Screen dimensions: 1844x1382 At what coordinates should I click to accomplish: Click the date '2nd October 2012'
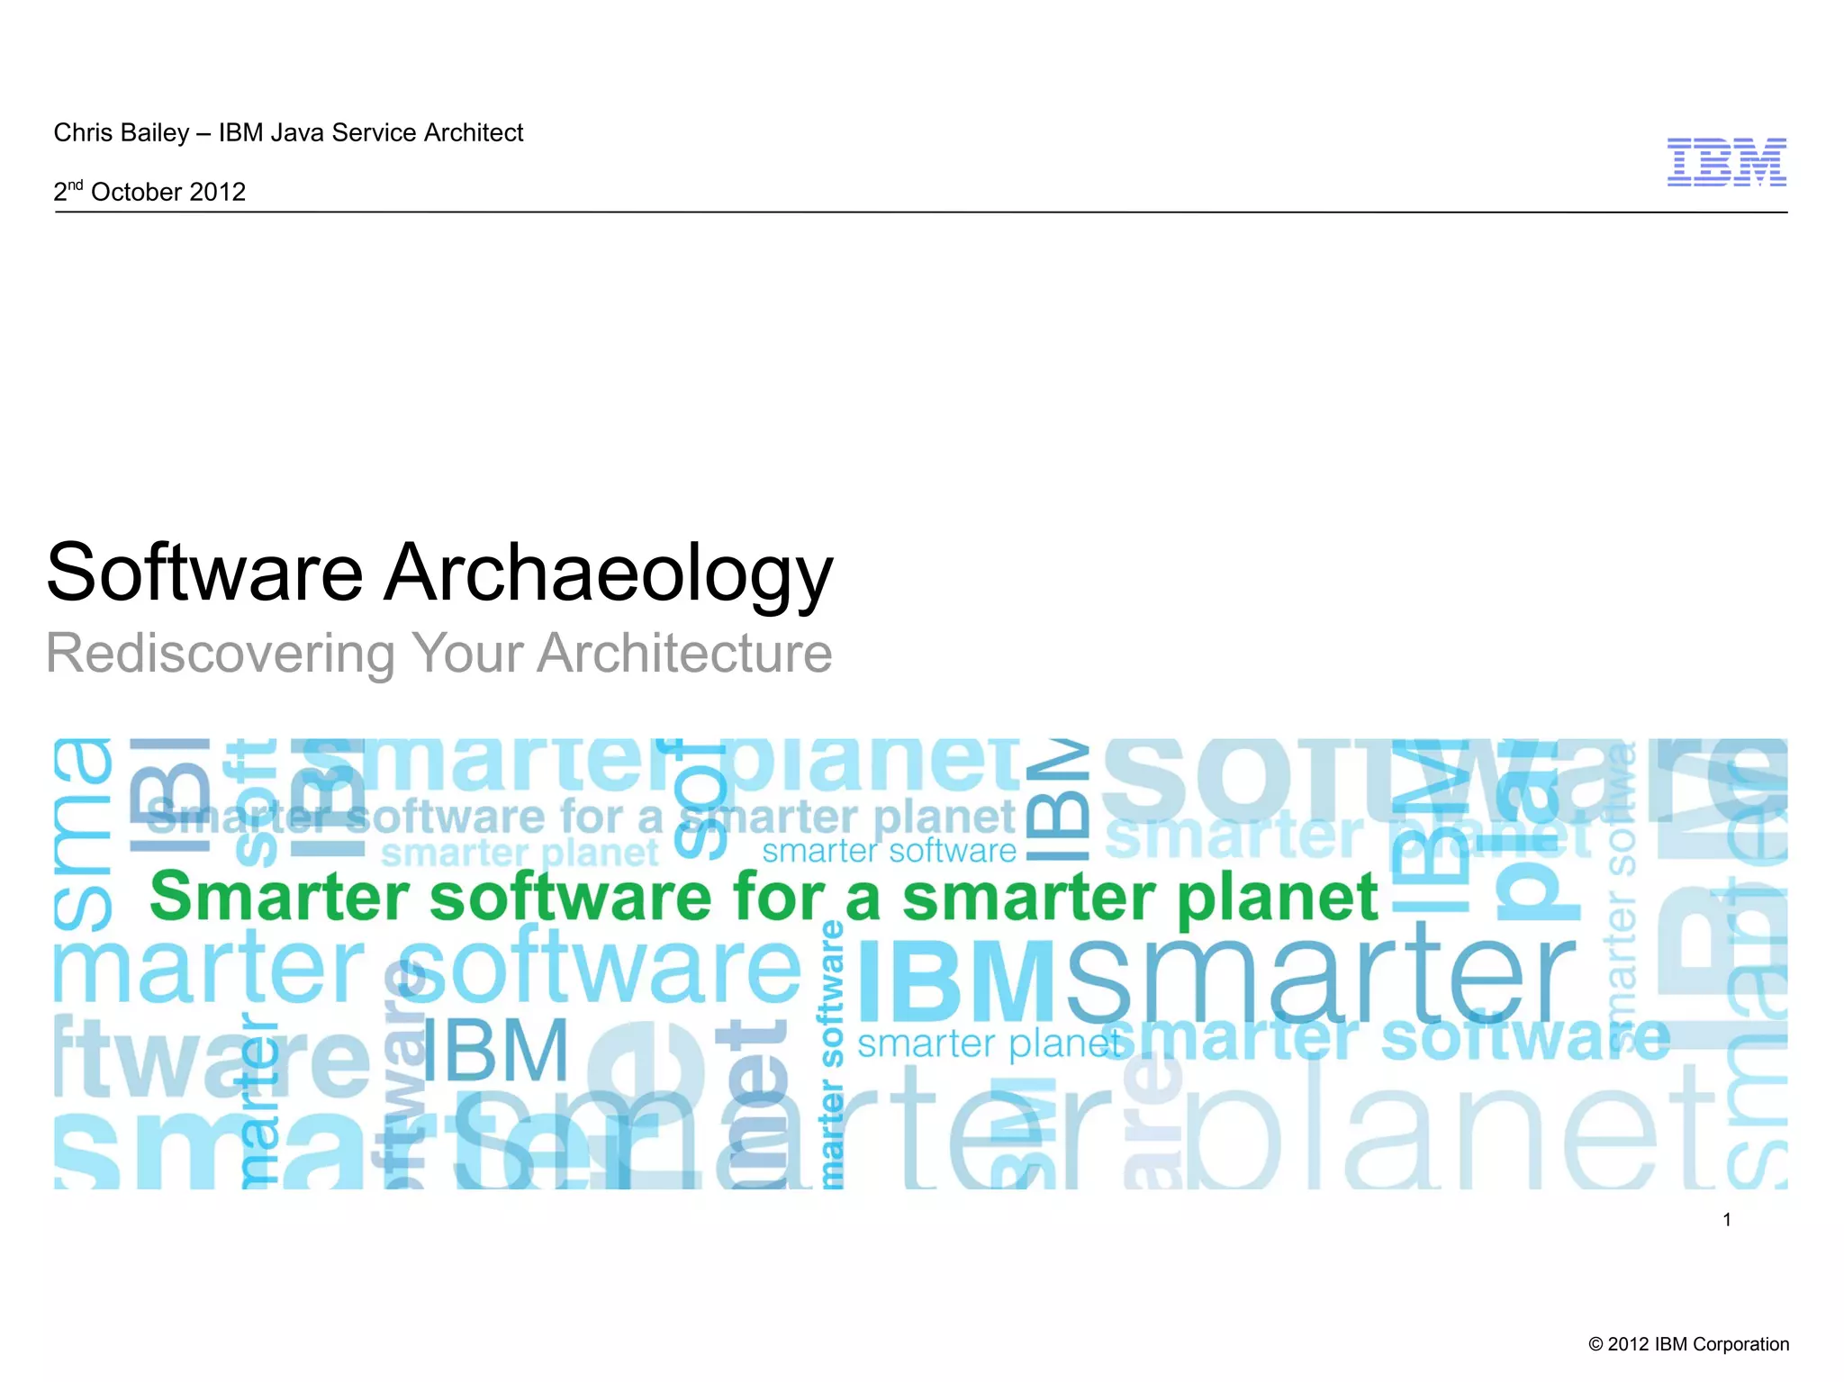pyautogui.click(x=149, y=192)
